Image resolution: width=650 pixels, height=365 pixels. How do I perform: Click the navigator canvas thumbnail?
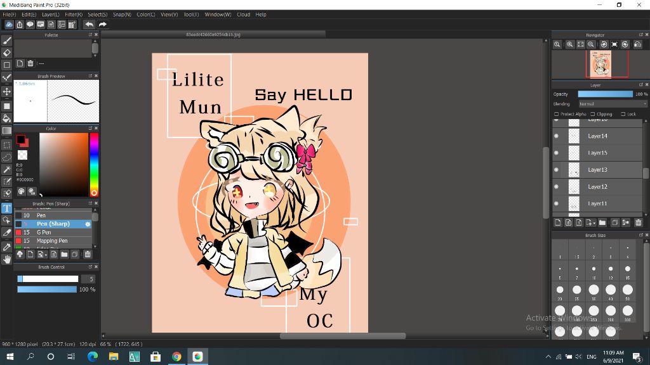[x=600, y=64]
